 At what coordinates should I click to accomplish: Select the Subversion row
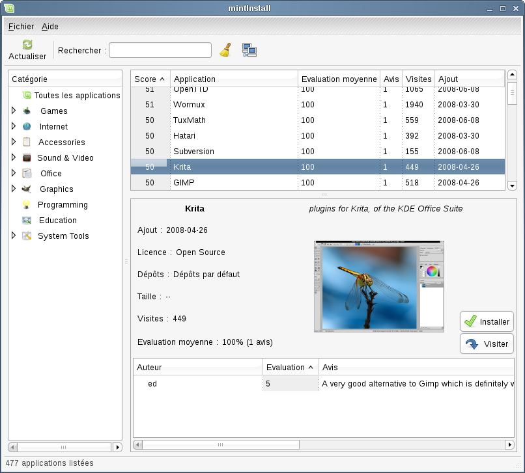317,151
